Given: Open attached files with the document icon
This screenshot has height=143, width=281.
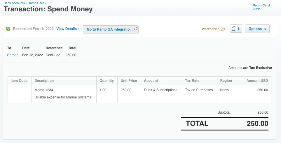Looking at the screenshot, I should (236, 29).
